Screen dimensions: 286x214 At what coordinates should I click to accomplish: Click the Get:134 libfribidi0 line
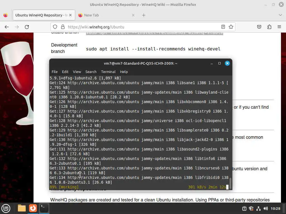click(x=139, y=180)
